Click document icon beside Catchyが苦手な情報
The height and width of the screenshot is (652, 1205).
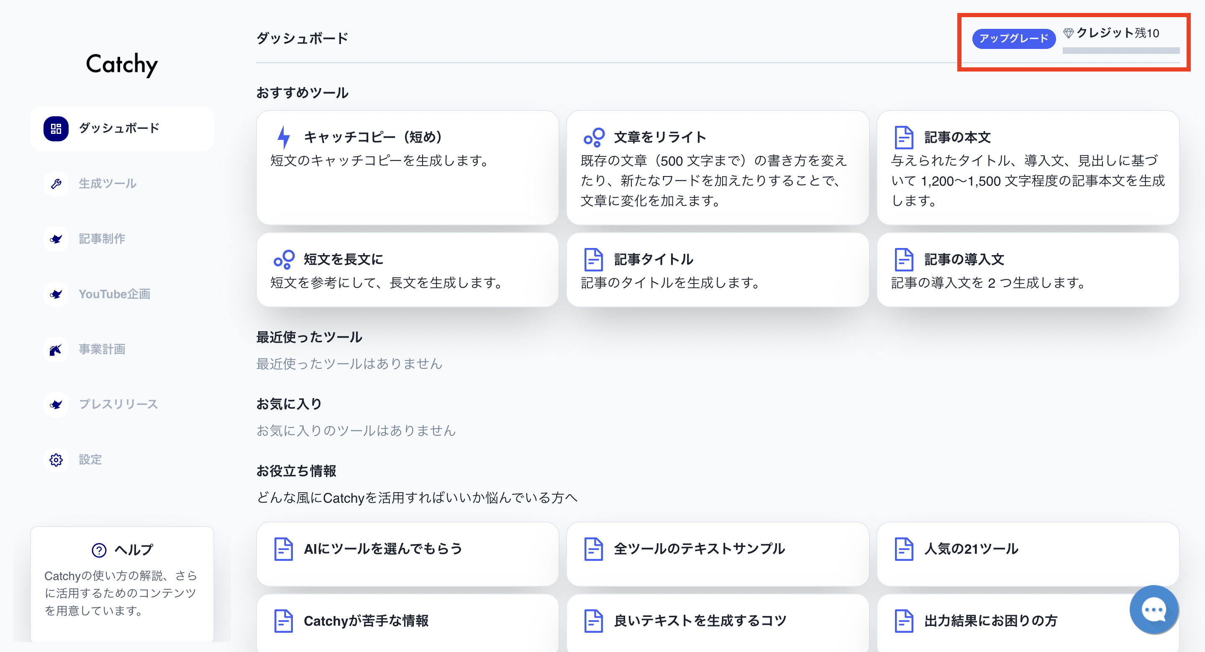[284, 621]
